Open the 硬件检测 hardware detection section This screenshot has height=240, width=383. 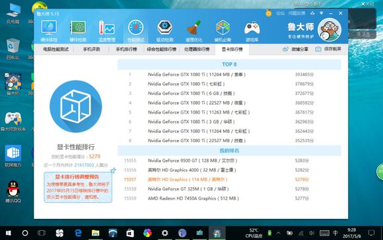click(78, 30)
